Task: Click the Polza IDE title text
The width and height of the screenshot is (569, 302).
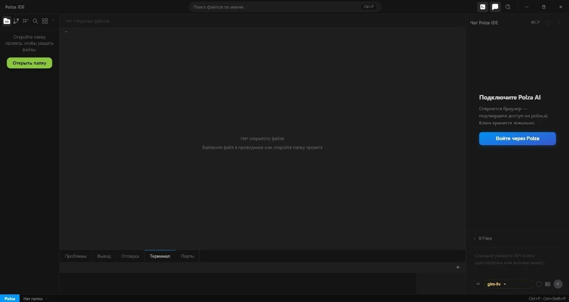Action: (15, 7)
